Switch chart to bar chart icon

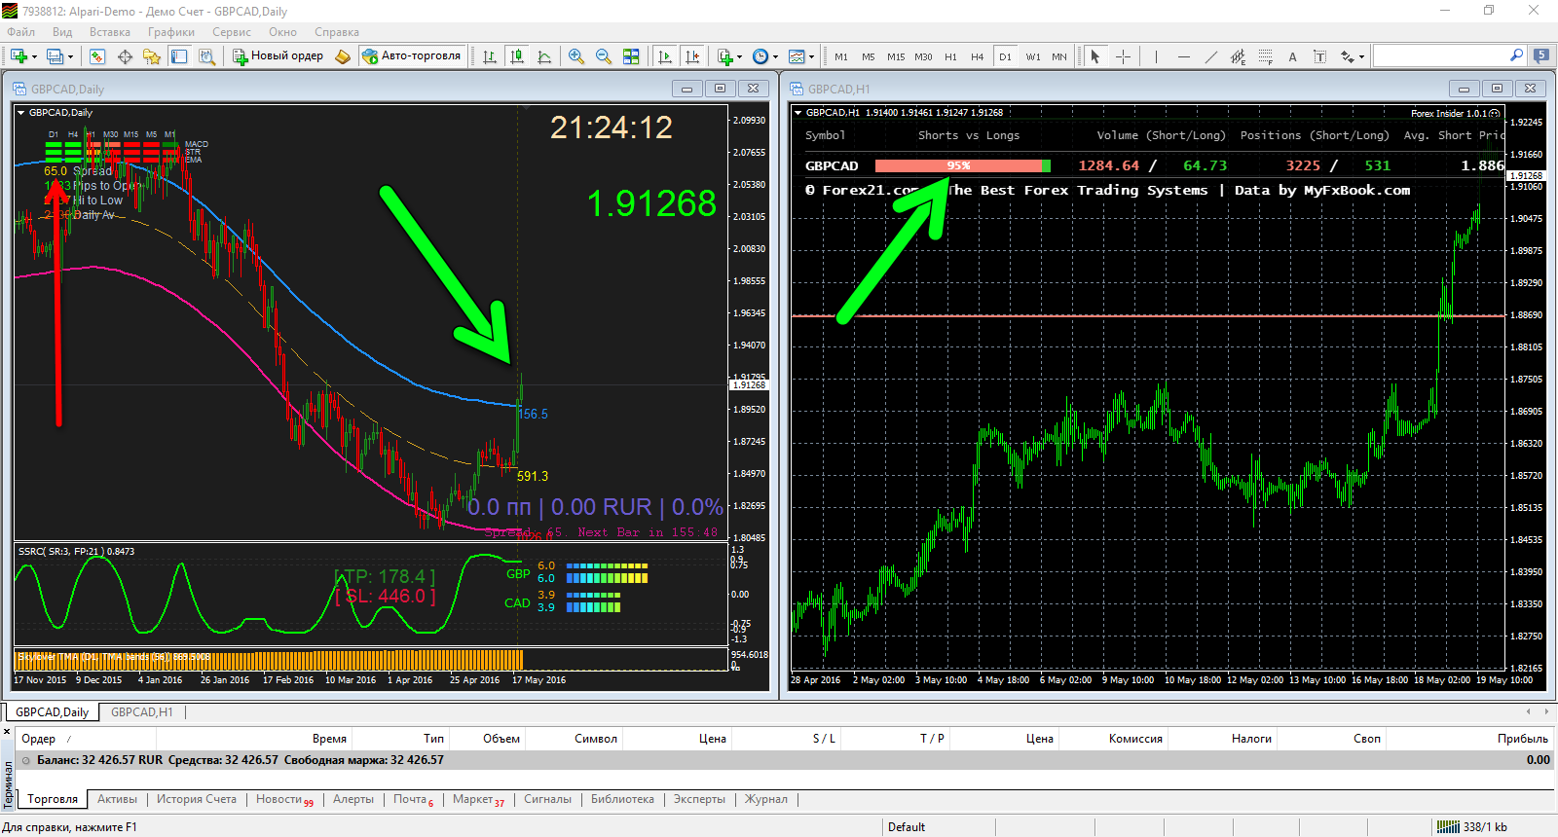(490, 56)
